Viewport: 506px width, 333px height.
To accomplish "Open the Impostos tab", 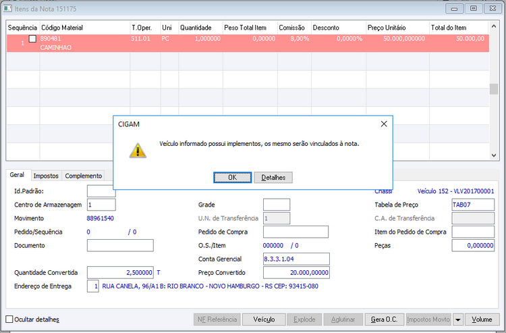I will tap(46, 176).
